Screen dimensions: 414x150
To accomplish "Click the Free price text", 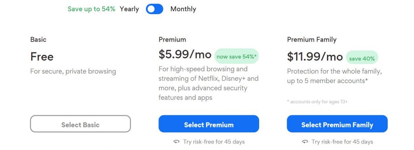I will point(42,56).
